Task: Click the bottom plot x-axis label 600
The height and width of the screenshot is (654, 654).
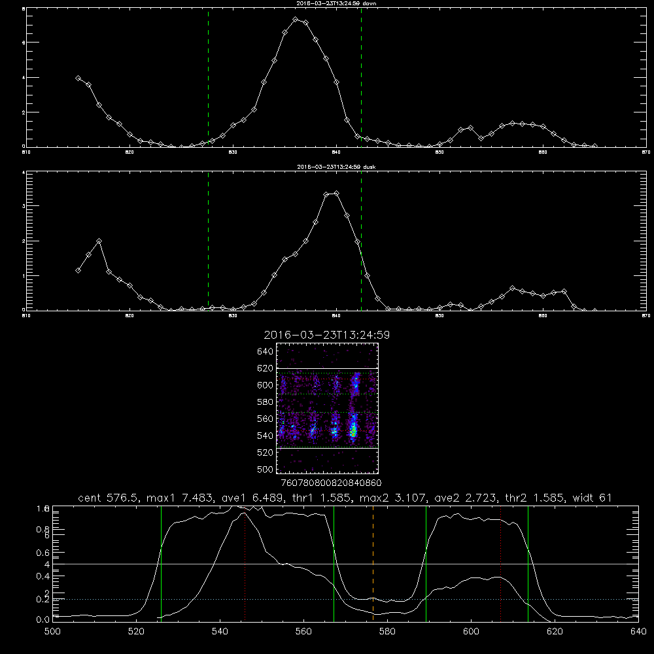Action: click(471, 631)
